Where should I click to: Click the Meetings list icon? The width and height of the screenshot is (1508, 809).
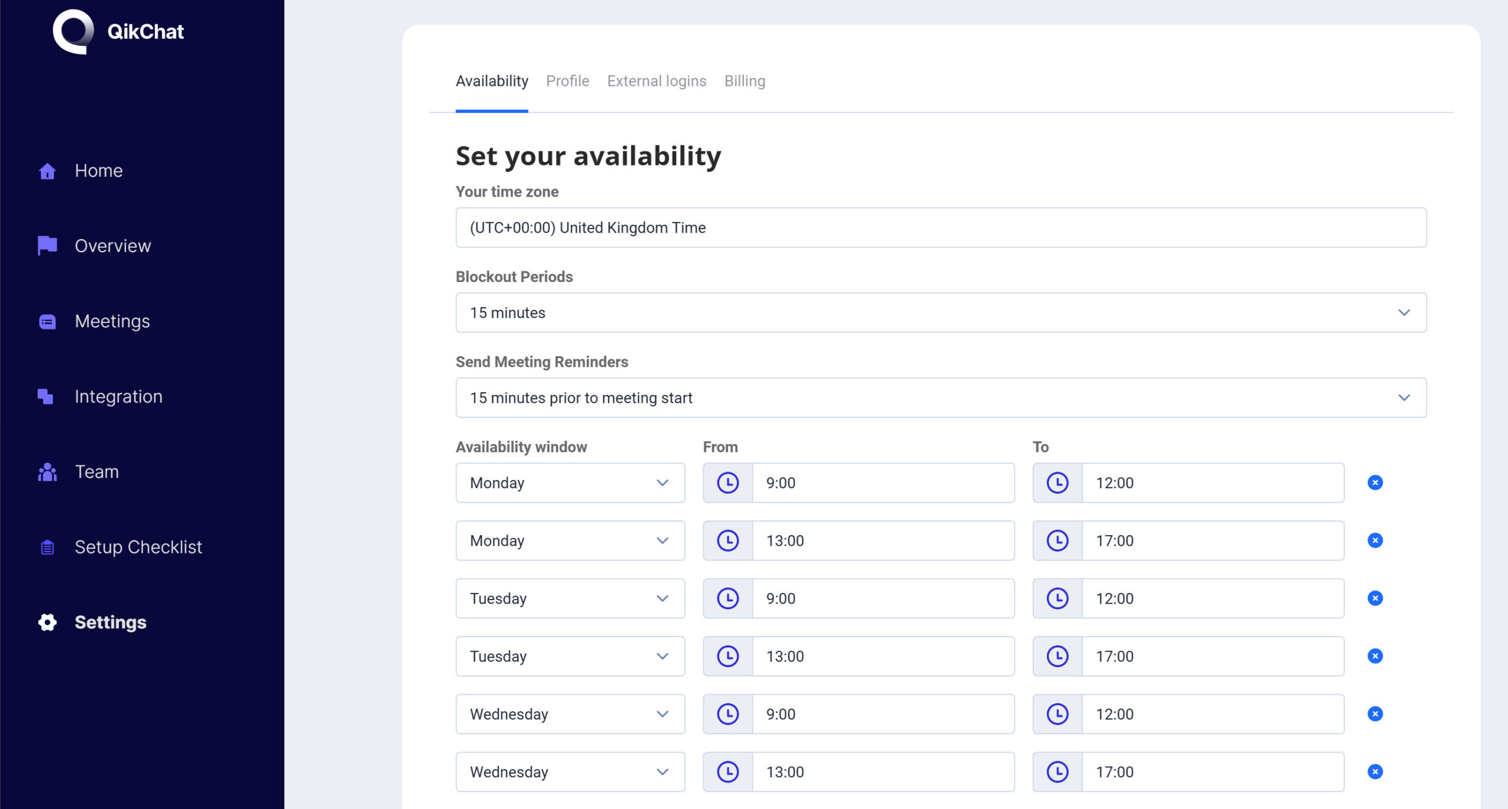click(x=47, y=321)
